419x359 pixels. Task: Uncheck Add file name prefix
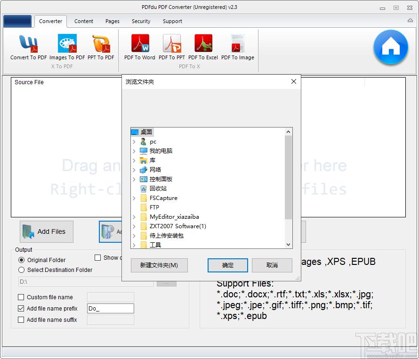point(21,308)
